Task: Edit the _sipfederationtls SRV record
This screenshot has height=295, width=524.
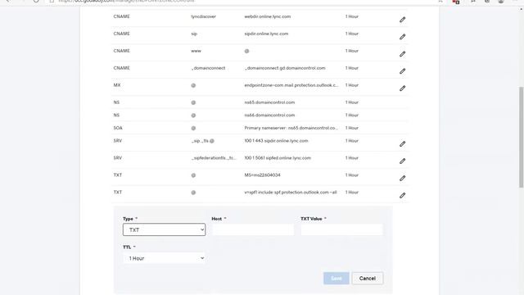Action: (402, 161)
